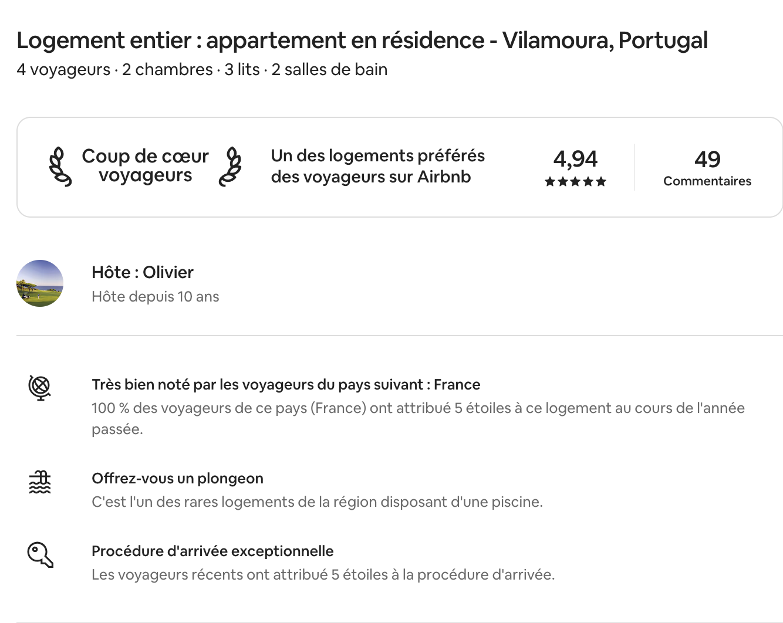Image resolution: width=783 pixels, height=623 pixels.
Task: Click the "Très bien noté par les voyageurs" heading
Action: tap(286, 385)
